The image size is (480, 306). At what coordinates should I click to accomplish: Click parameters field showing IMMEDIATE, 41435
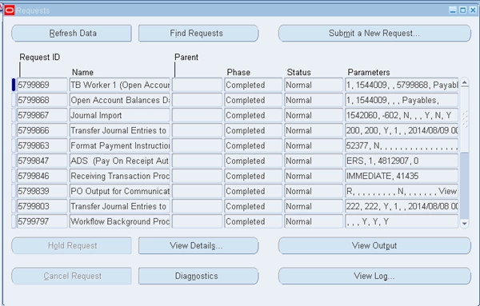tap(402, 176)
